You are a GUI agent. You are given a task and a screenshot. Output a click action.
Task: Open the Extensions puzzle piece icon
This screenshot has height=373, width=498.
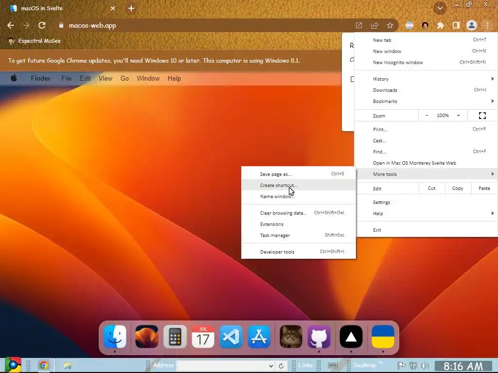coord(441,25)
